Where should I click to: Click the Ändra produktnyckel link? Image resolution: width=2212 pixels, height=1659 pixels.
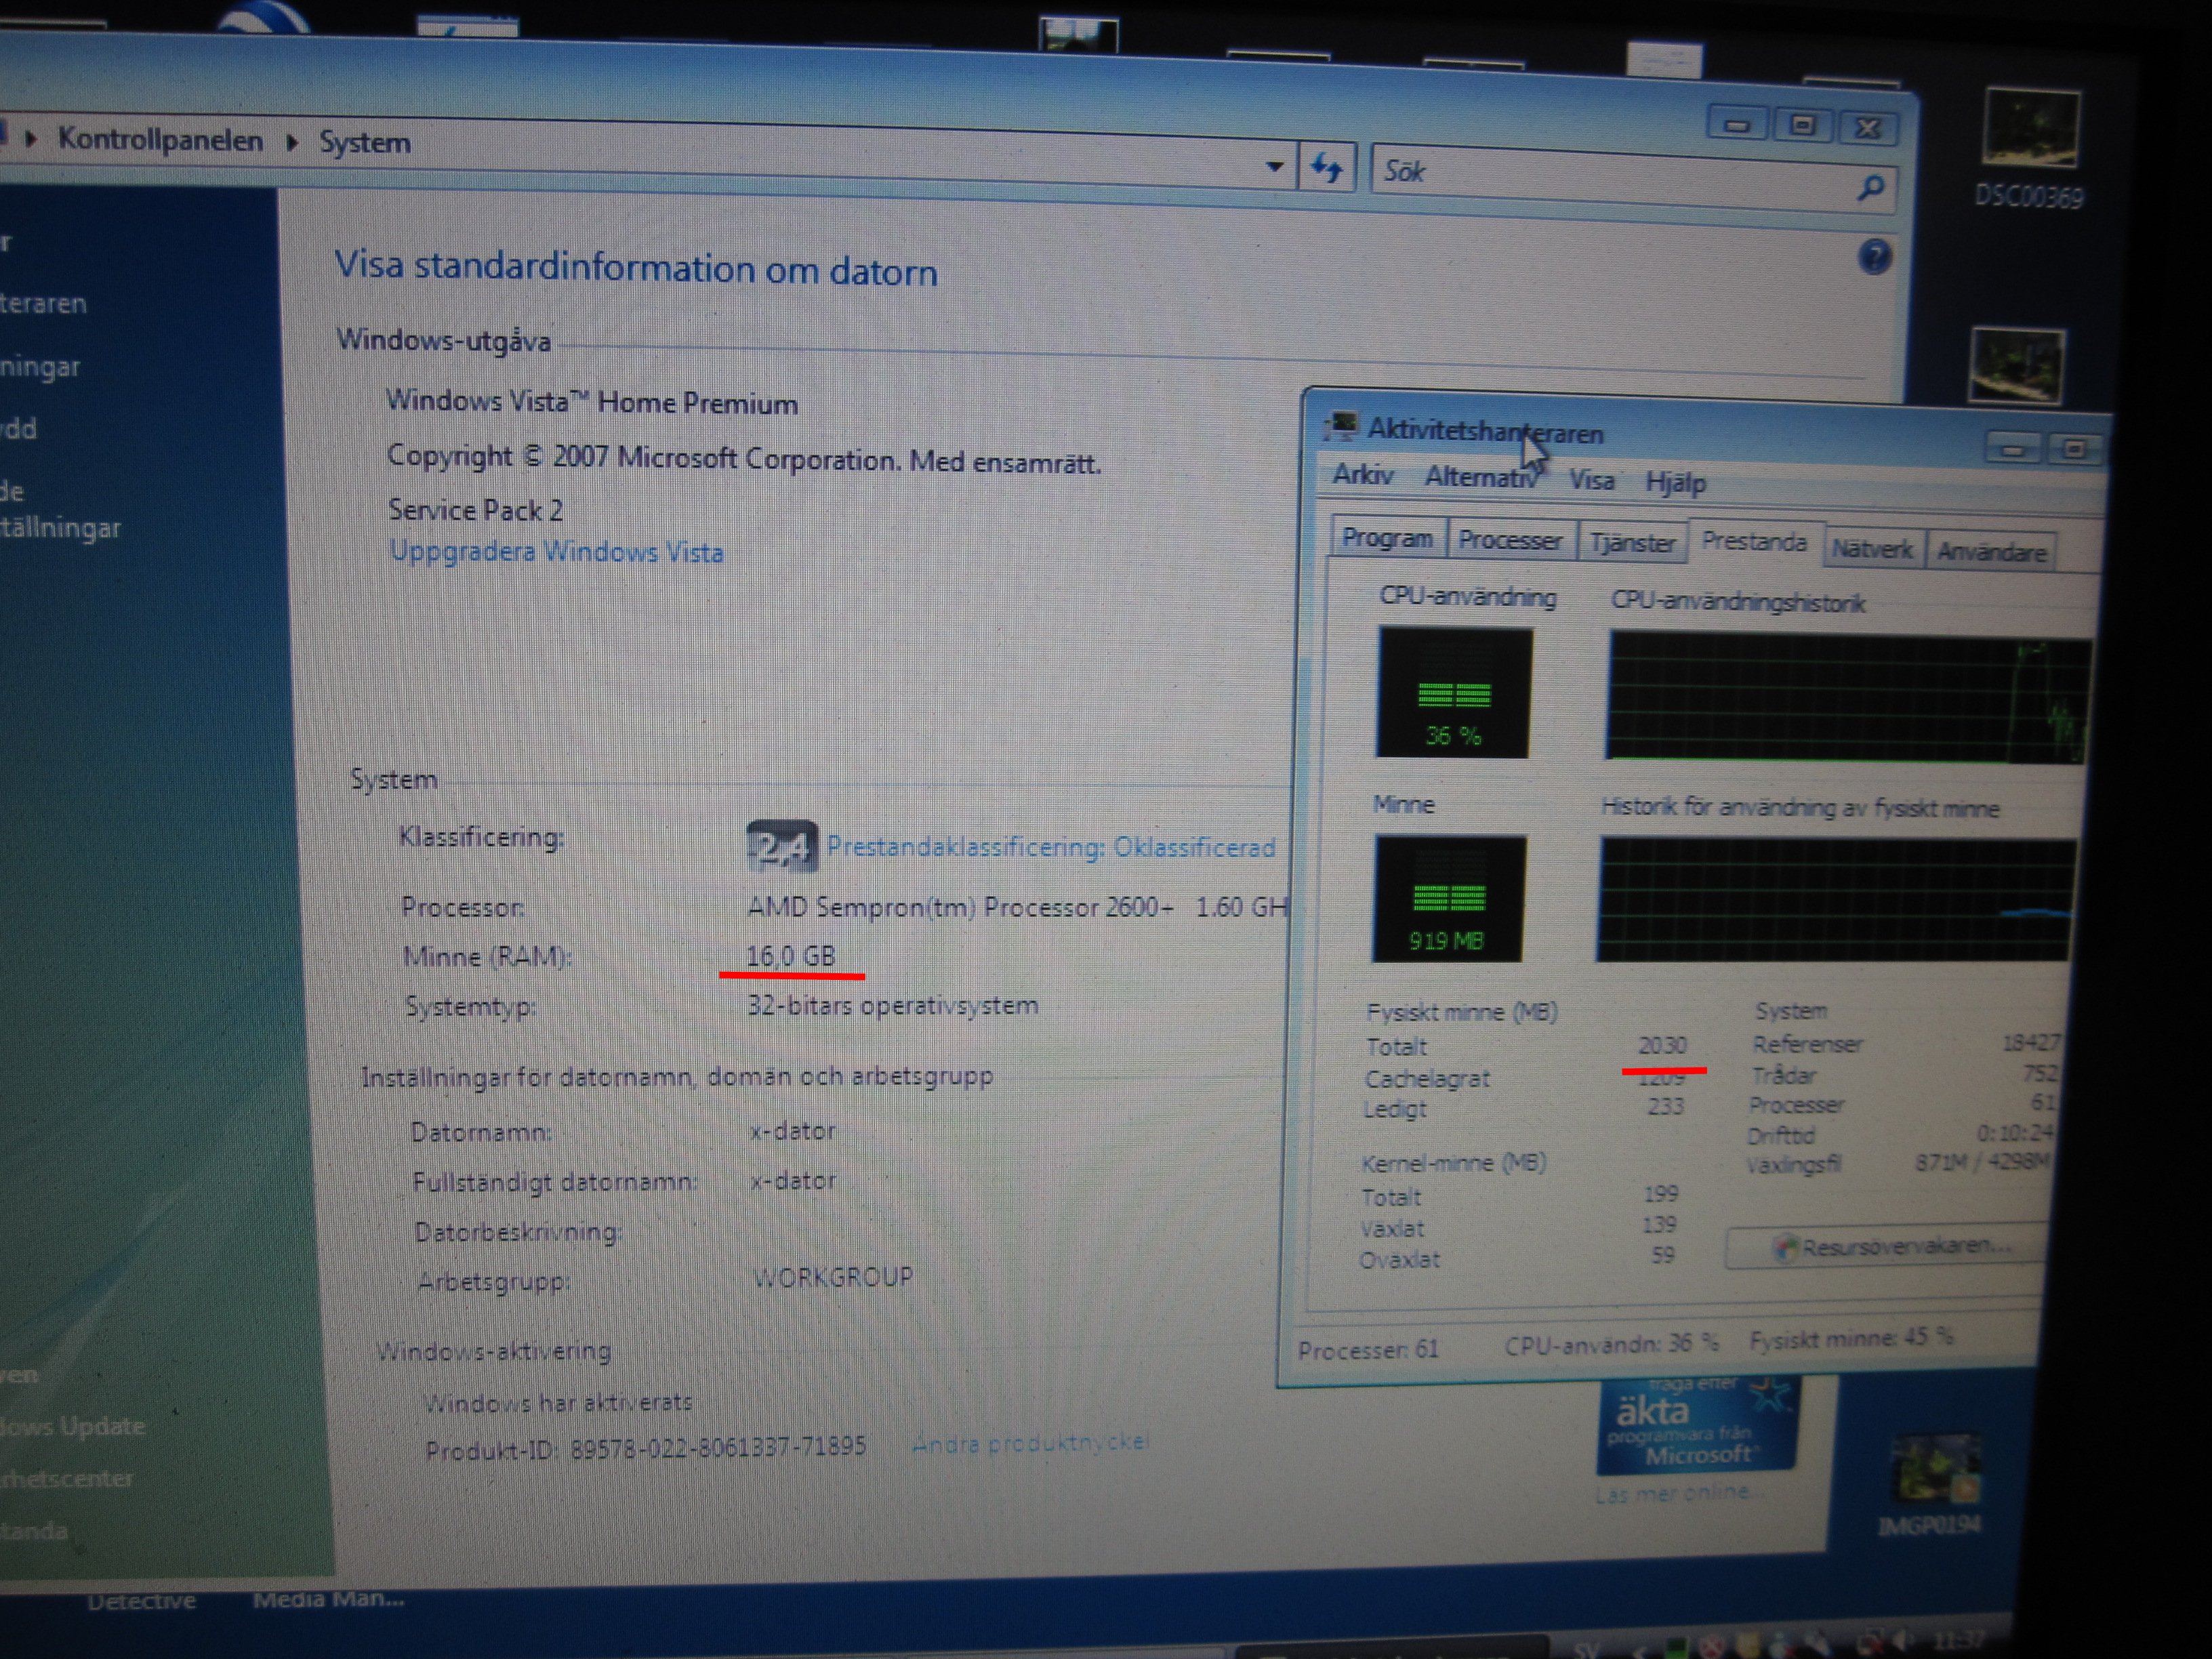(1030, 1442)
